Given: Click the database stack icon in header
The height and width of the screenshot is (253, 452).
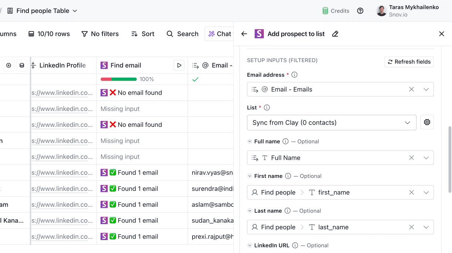Looking at the screenshot, I should click(x=22, y=65).
